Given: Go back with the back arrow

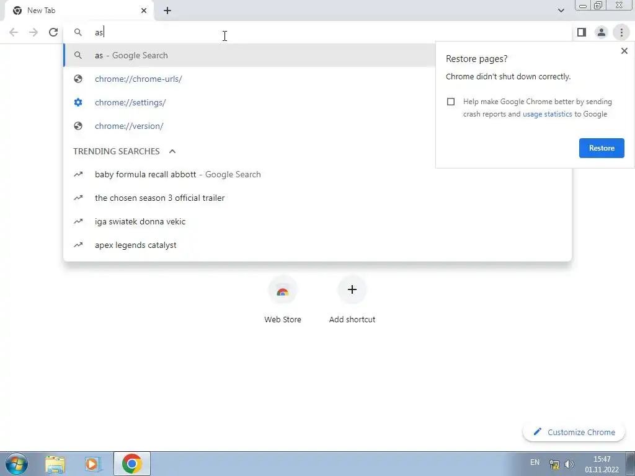Looking at the screenshot, I should click(x=14, y=32).
